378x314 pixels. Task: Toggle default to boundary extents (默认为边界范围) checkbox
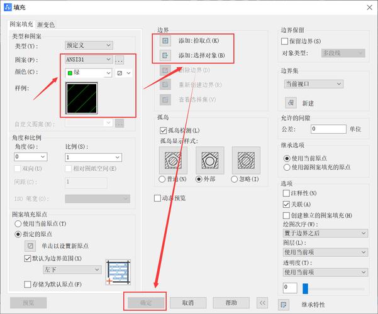(28, 259)
